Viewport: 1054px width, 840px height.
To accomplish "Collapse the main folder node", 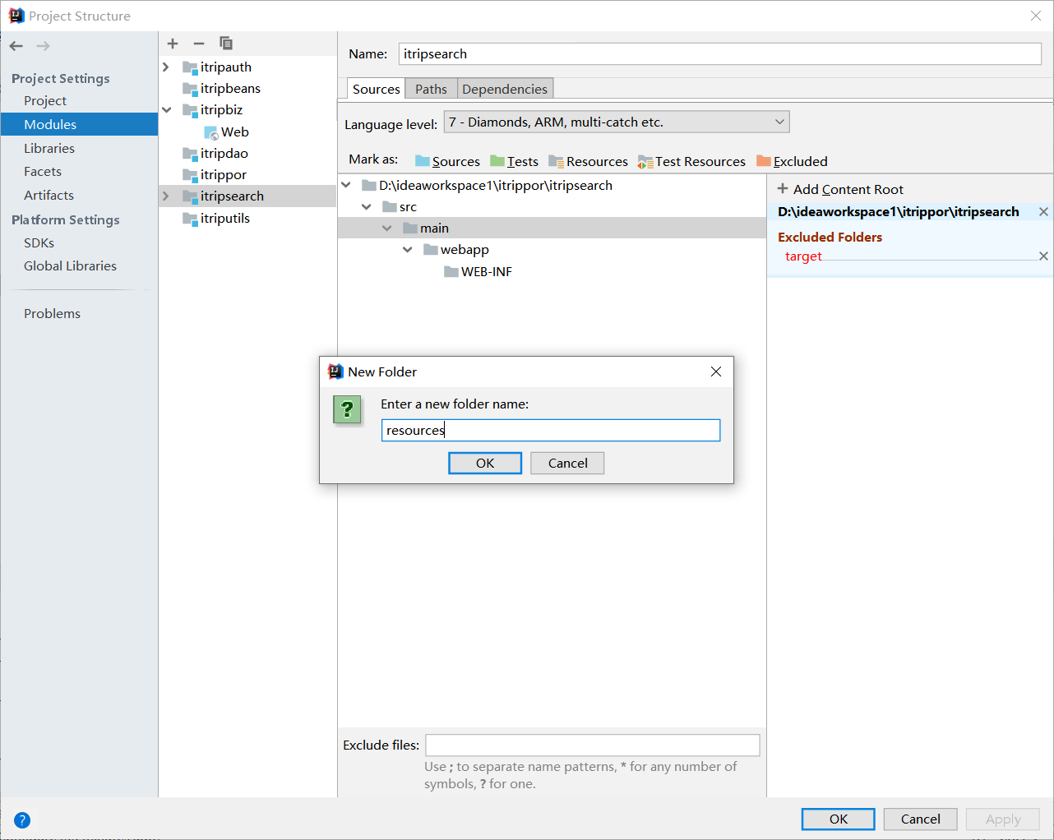I will (387, 228).
